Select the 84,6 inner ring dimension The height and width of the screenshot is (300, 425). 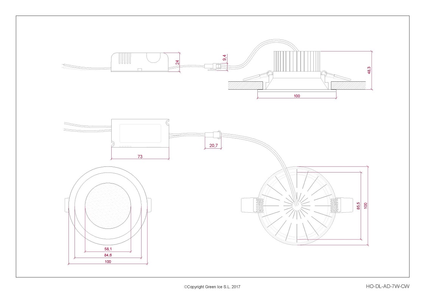pyautogui.click(x=108, y=255)
